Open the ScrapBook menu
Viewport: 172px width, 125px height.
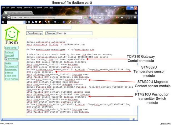coord(38,8)
